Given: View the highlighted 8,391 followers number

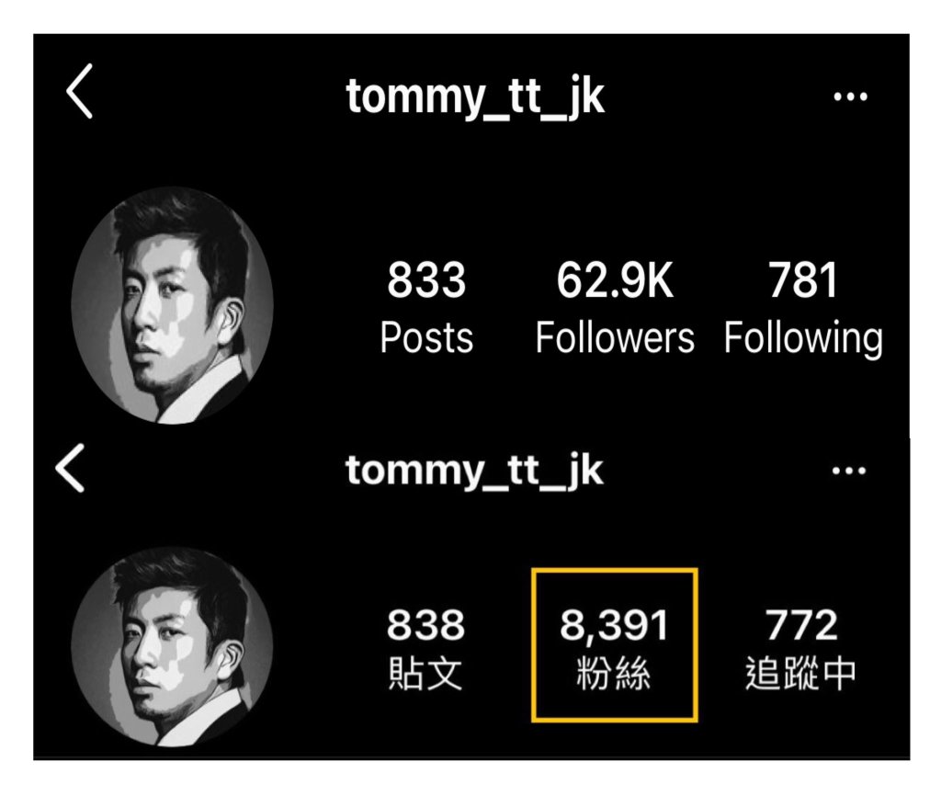Looking at the screenshot, I should point(614,626).
